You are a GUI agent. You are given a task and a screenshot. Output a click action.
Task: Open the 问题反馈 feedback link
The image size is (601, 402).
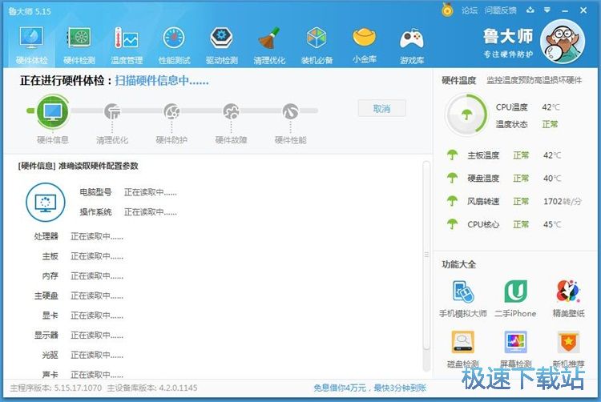500,10
